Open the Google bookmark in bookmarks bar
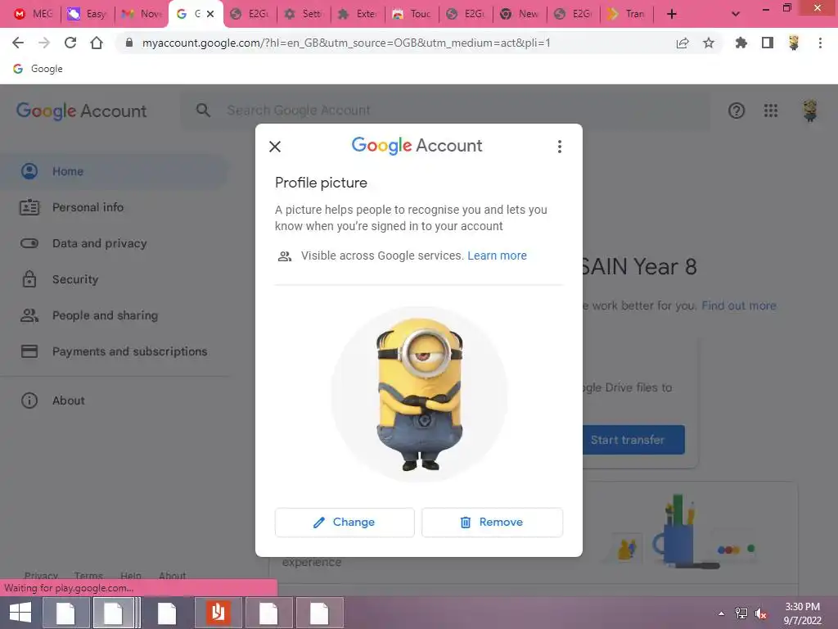838x629 pixels. click(38, 69)
